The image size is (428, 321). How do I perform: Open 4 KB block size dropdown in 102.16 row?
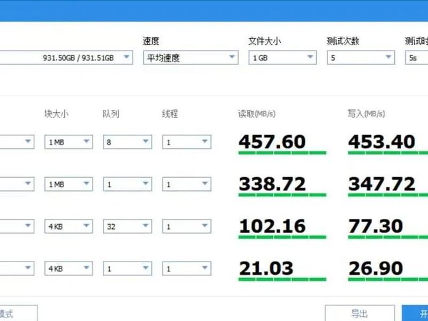(x=68, y=226)
